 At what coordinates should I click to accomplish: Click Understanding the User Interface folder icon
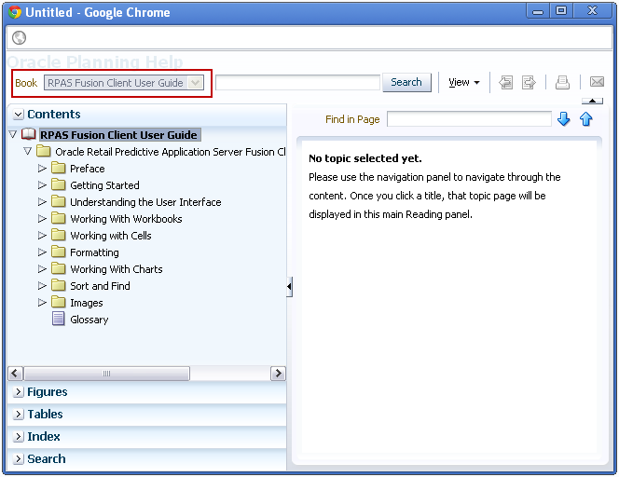[59, 201]
